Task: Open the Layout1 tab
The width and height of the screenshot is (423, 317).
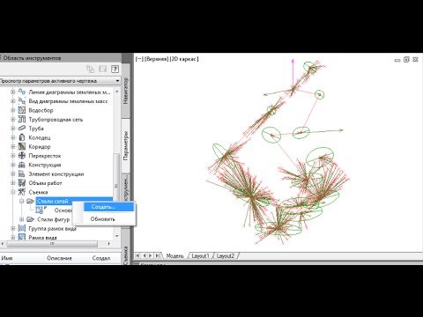Action: point(200,256)
